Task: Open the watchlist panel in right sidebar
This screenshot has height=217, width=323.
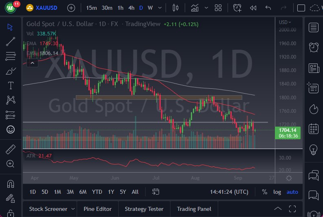Action: [x=314, y=28]
